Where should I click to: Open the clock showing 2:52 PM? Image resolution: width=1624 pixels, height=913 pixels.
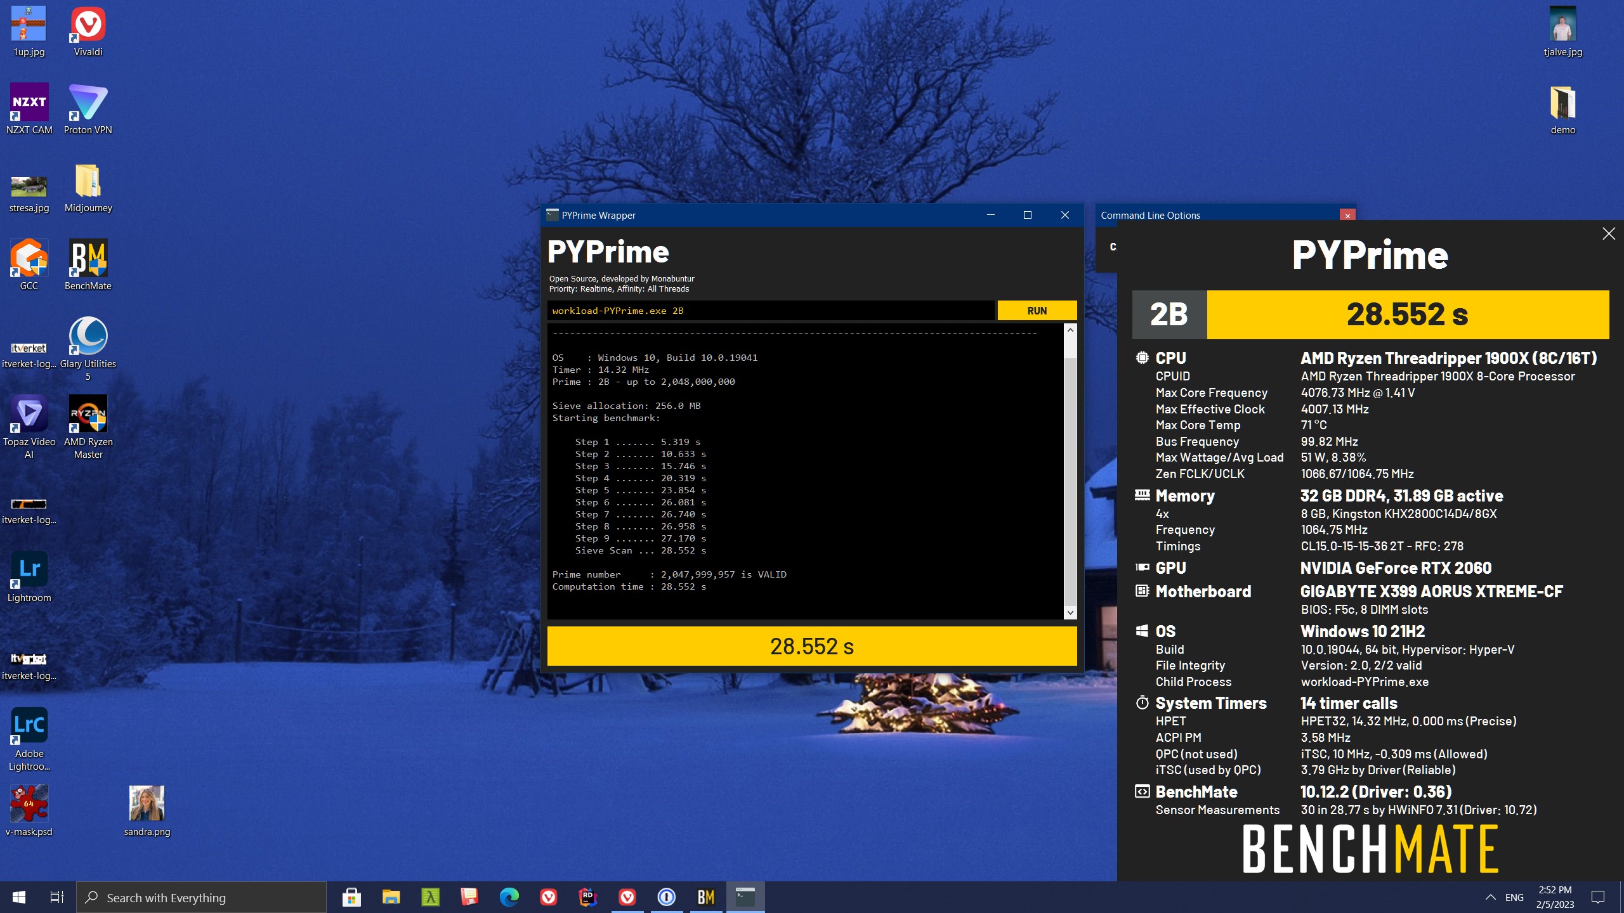(x=1555, y=897)
